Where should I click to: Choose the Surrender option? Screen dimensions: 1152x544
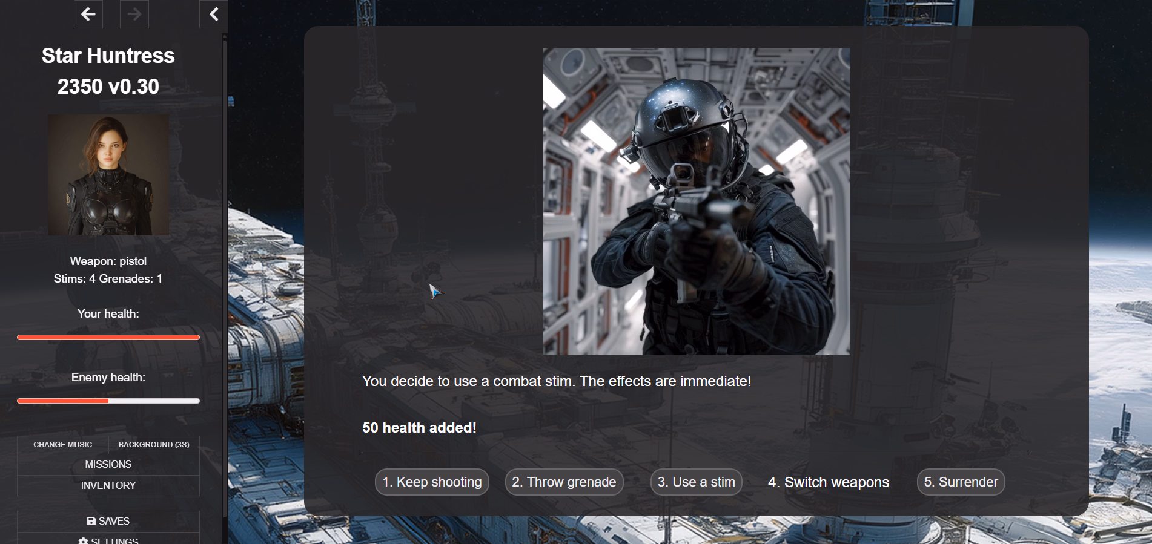coord(961,482)
